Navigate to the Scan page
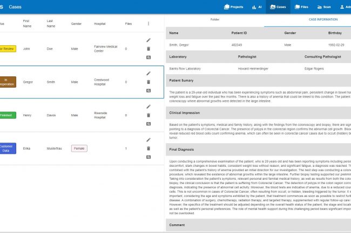351x233 pixels. [324, 7]
